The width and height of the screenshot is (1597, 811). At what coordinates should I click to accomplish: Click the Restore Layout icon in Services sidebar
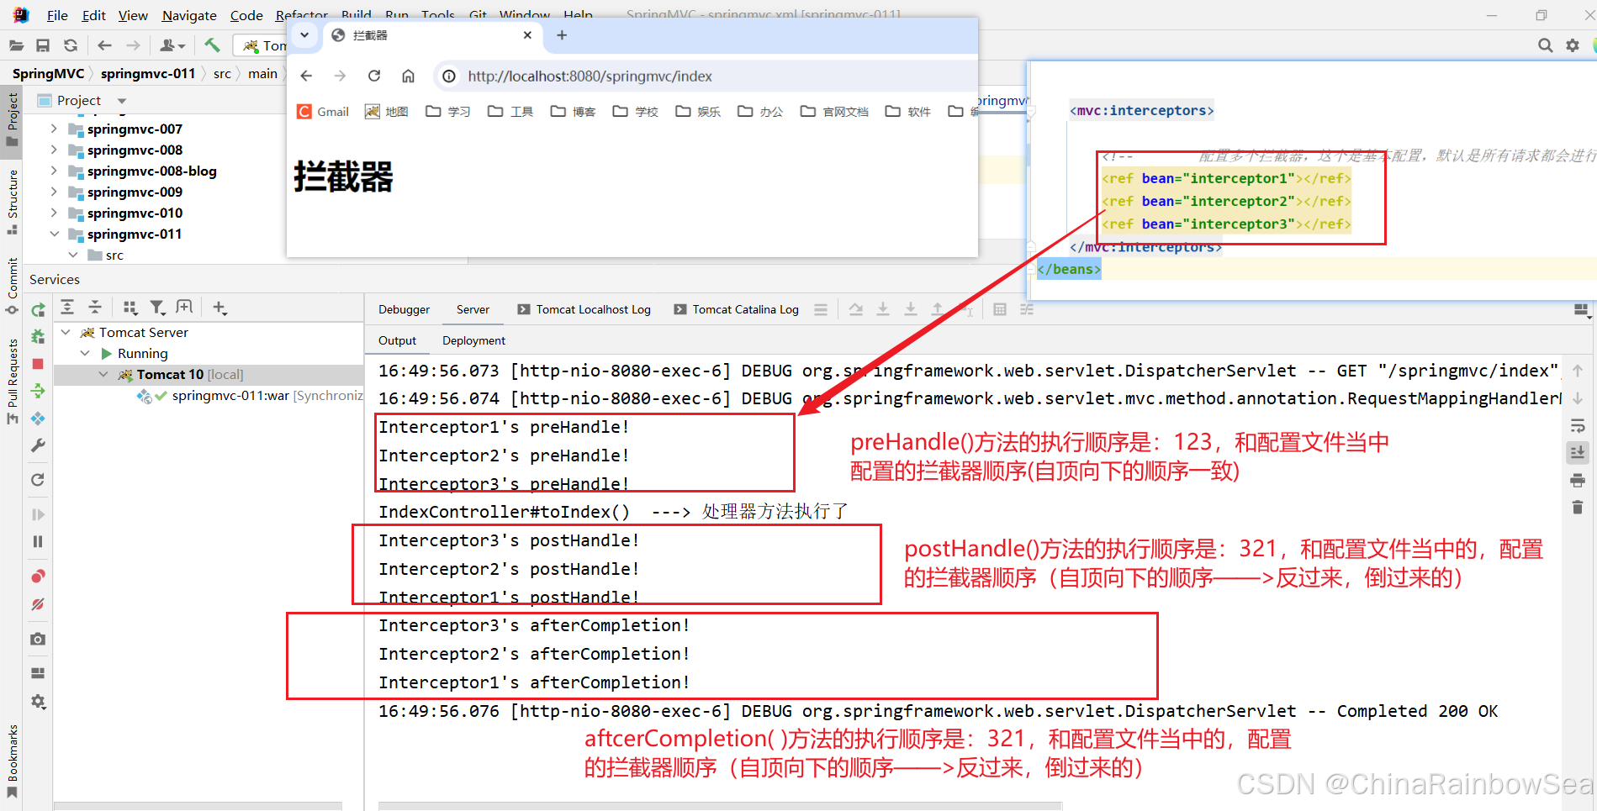click(38, 673)
